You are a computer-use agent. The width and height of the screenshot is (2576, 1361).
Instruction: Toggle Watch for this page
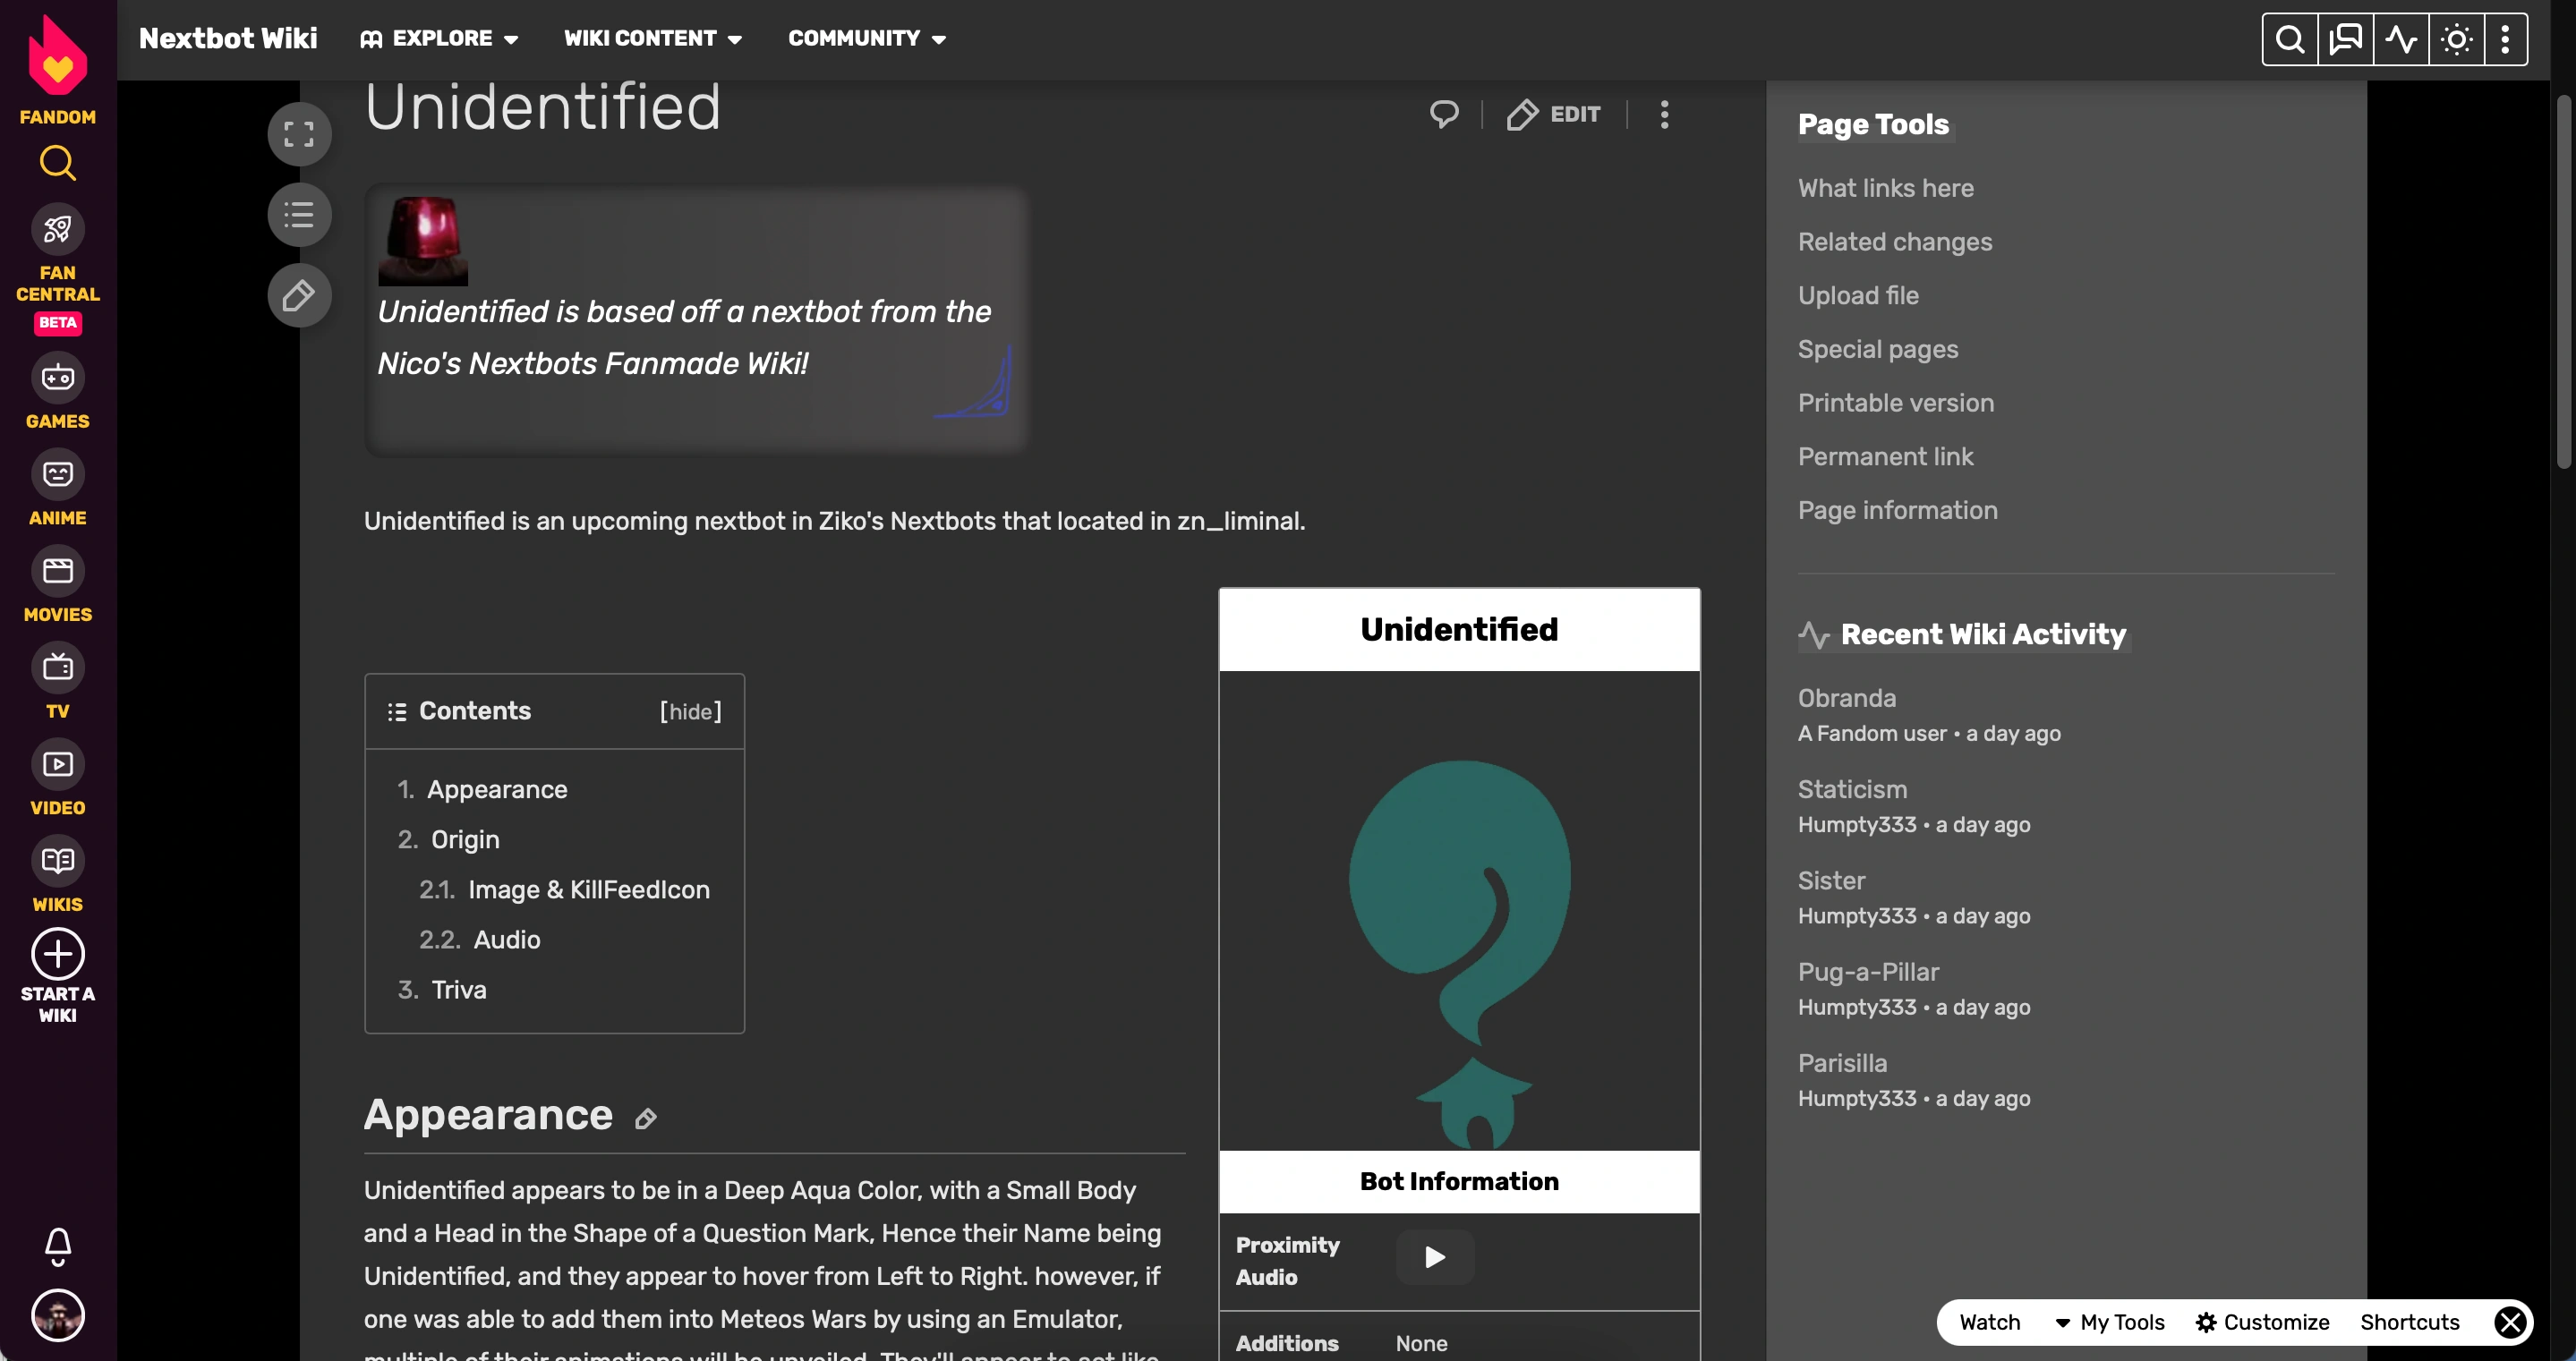(1989, 1322)
